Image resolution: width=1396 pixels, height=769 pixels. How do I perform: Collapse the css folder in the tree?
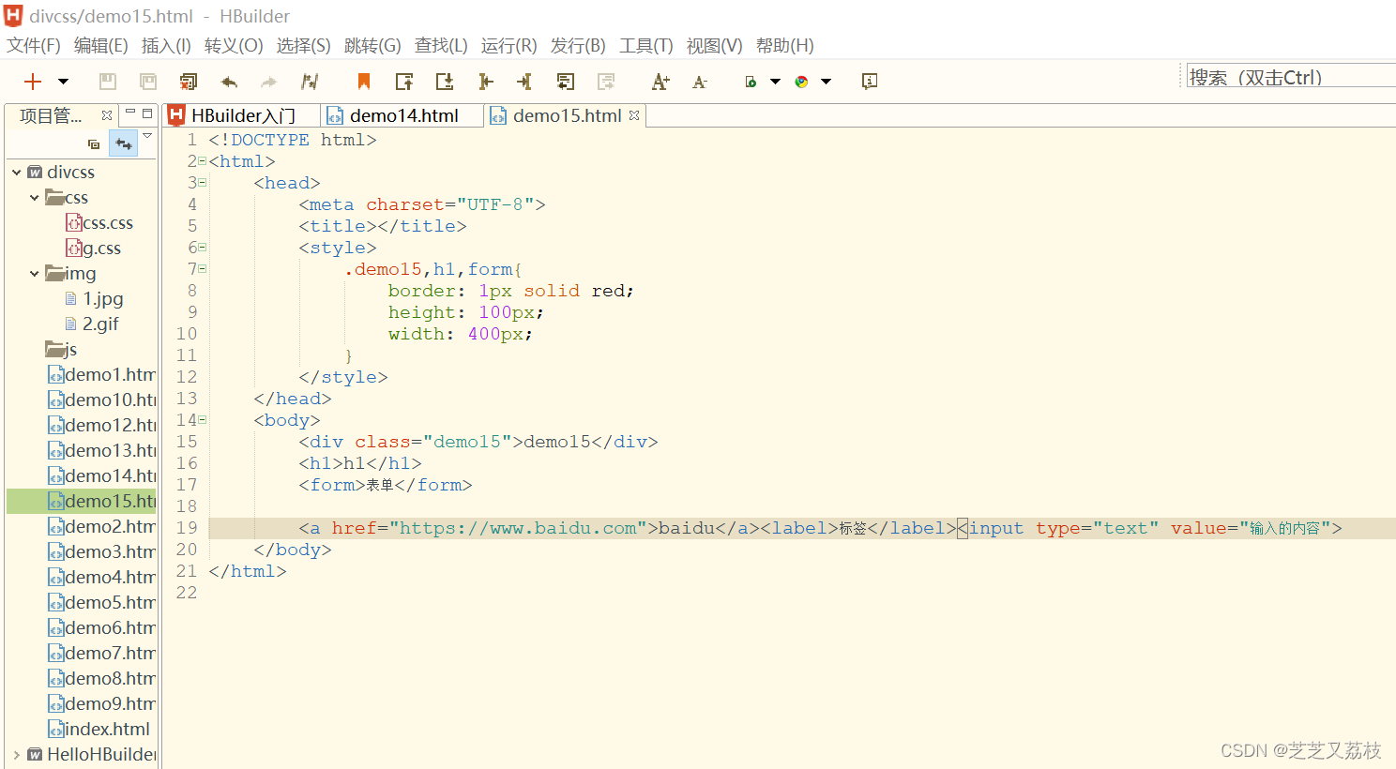35,198
